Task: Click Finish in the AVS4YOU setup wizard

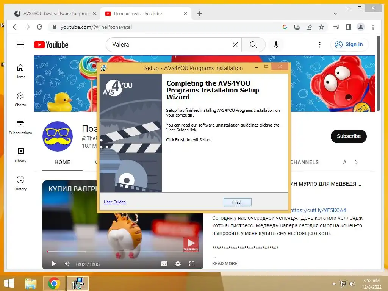Action: click(x=237, y=202)
